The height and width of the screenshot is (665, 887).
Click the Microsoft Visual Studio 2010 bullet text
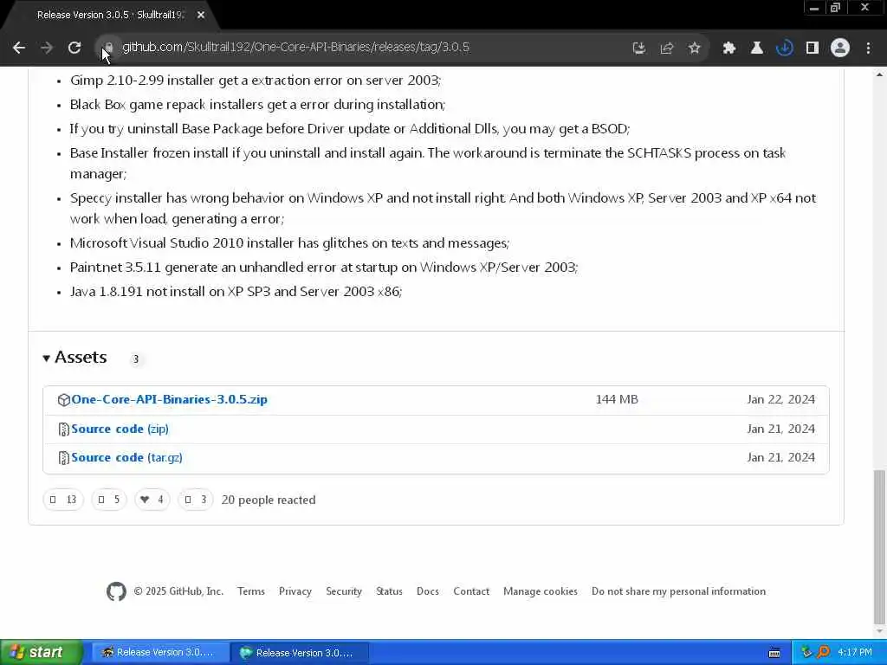click(289, 243)
